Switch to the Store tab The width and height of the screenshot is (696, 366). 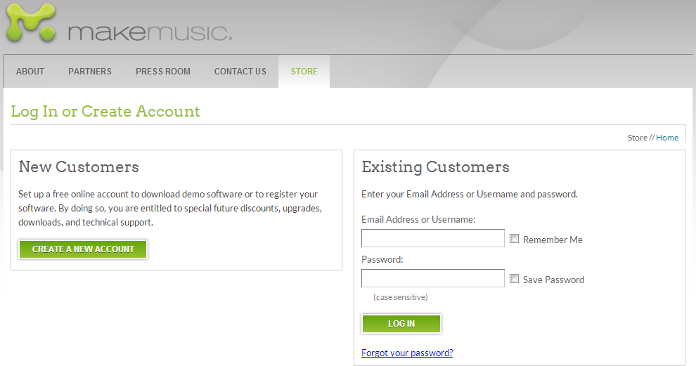coord(304,72)
